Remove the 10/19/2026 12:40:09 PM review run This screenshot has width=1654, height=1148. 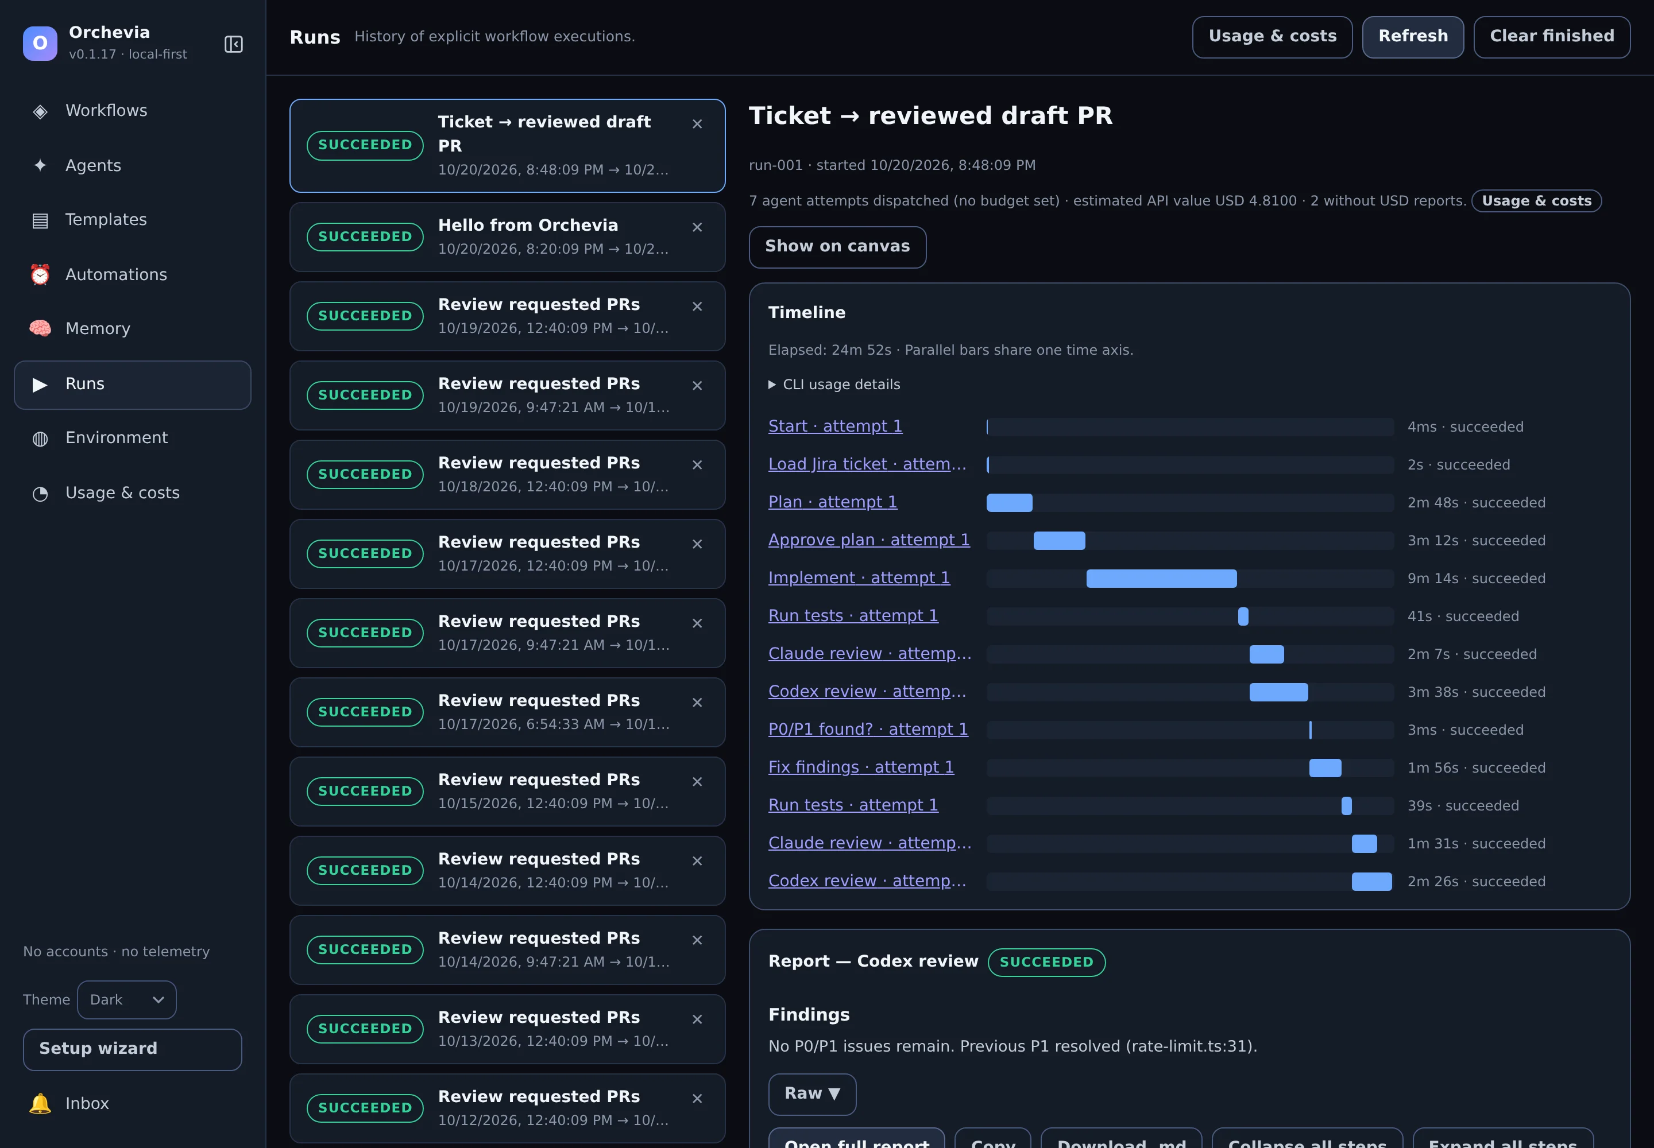[697, 307]
